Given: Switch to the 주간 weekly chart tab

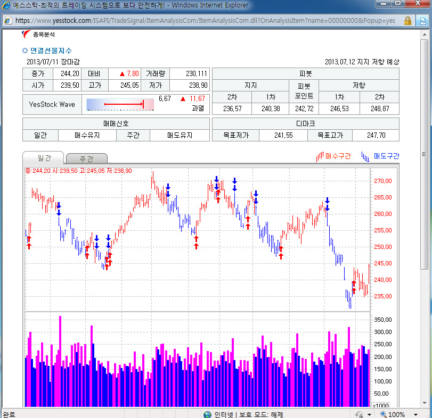Looking at the screenshot, I should coord(86,158).
